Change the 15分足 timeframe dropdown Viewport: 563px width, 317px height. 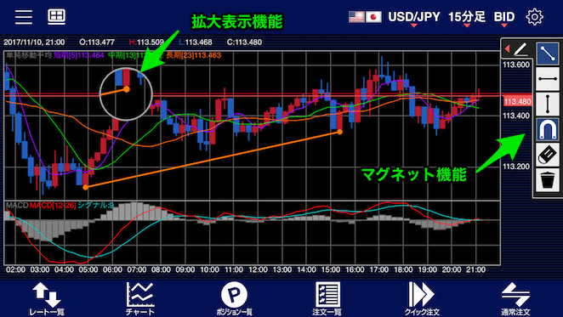coord(467,17)
